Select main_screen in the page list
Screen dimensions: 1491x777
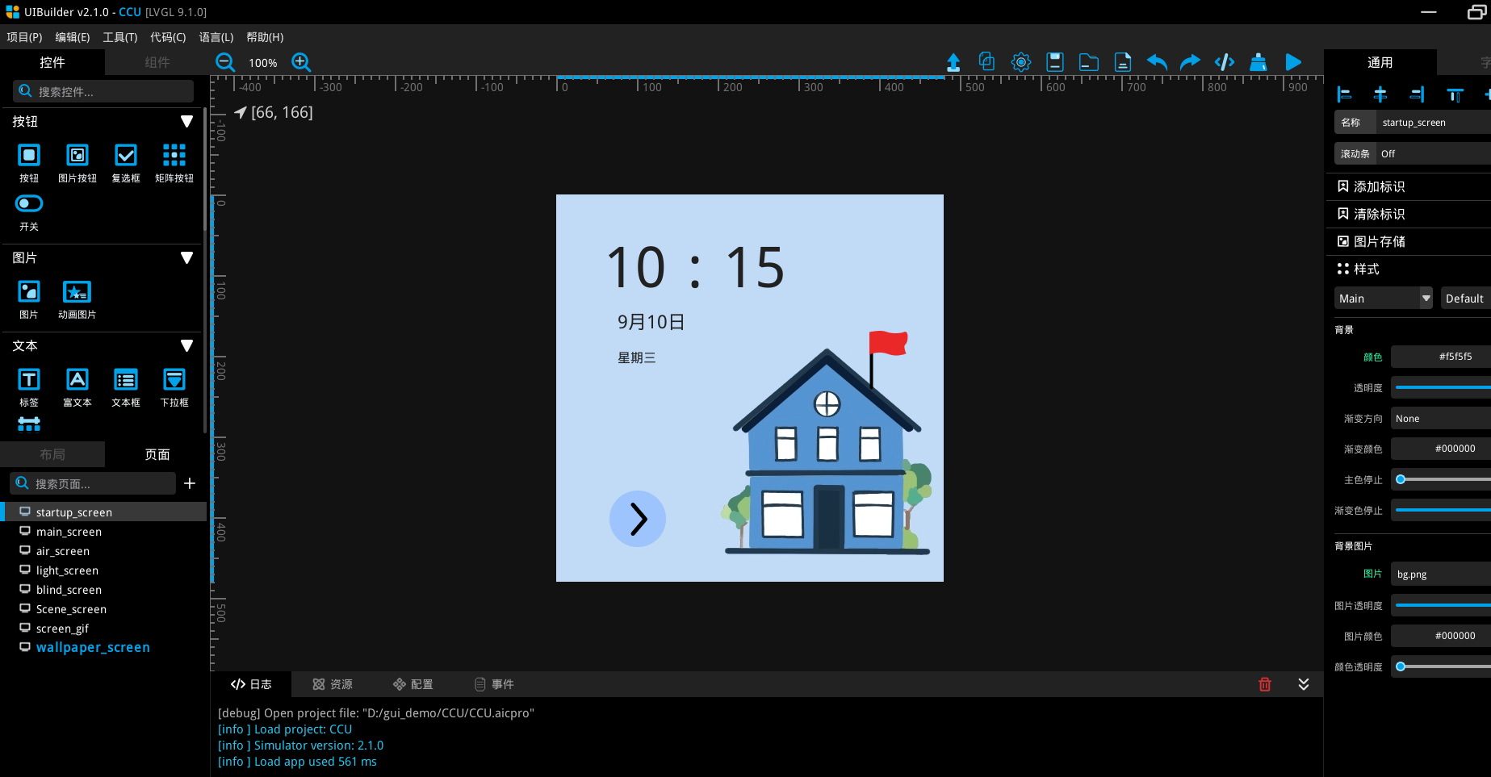(69, 532)
